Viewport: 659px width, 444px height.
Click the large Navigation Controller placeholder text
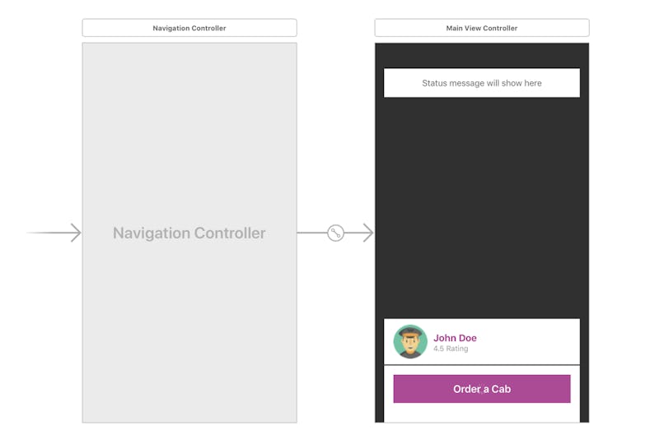pos(189,233)
